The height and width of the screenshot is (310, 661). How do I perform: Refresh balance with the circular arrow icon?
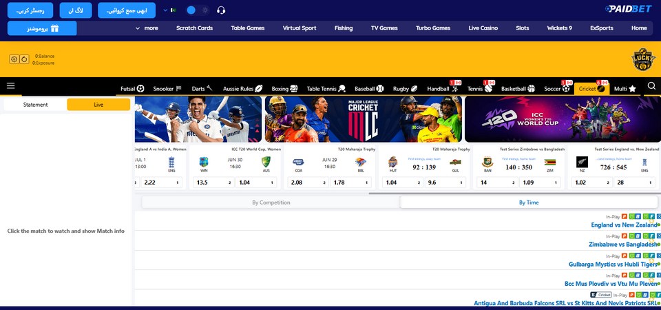[25, 59]
